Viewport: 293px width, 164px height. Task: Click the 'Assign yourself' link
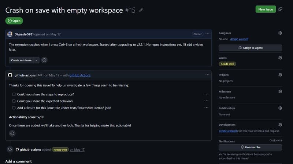[x=239, y=39]
